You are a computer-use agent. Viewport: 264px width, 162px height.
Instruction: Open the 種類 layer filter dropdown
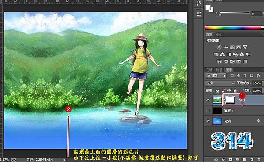pyautogui.click(x=216, y=76)
